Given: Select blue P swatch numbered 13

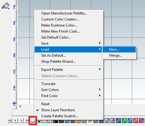Looking at the screenshot, I should pyautogui.click(x=119, y=121).
